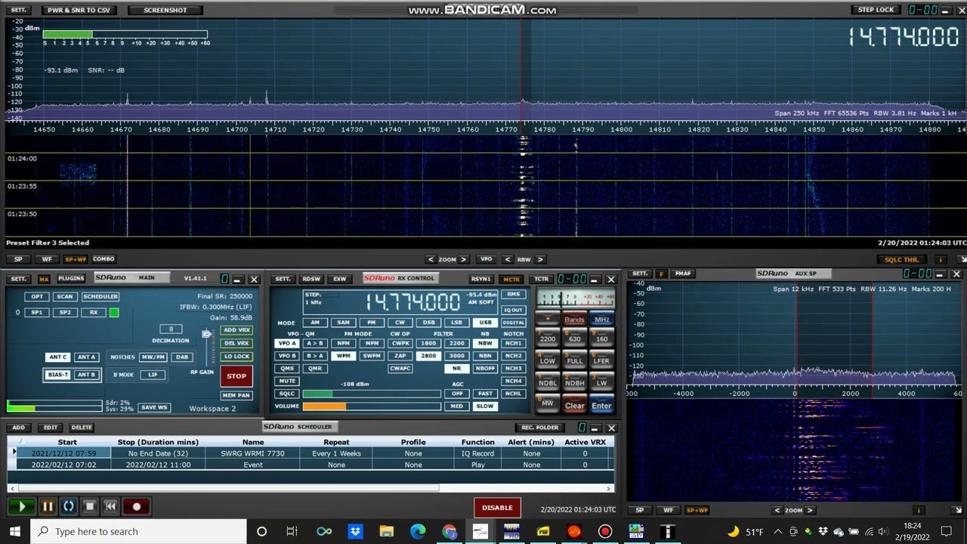Click the left arrow beside VFO
This screenshot has width=967, height=544.
click(x=507, y=260)
